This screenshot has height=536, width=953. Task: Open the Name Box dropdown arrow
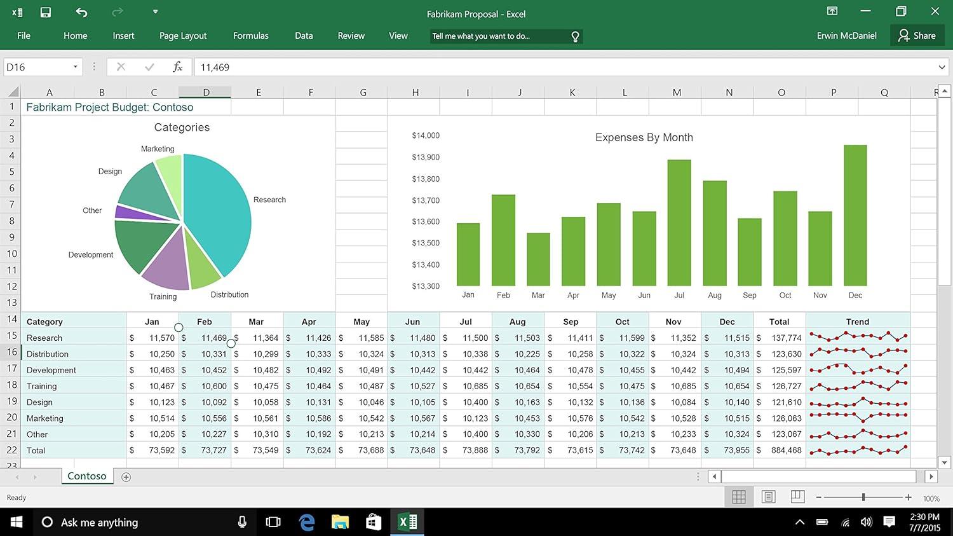click(x=75, y=67)
